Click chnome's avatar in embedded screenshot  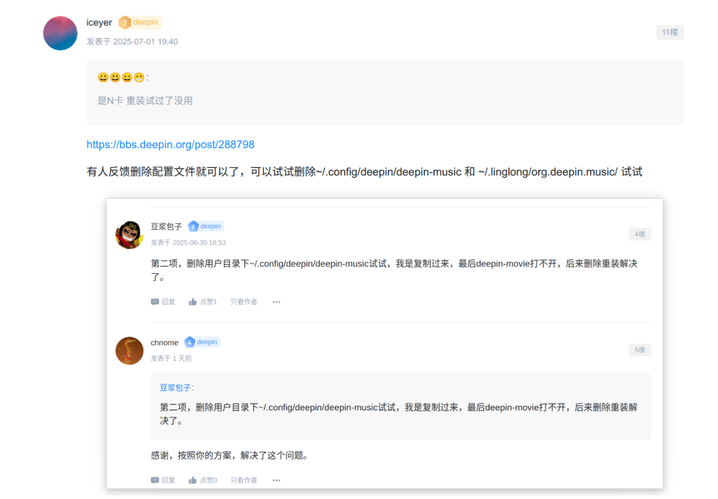coord(130,351)
